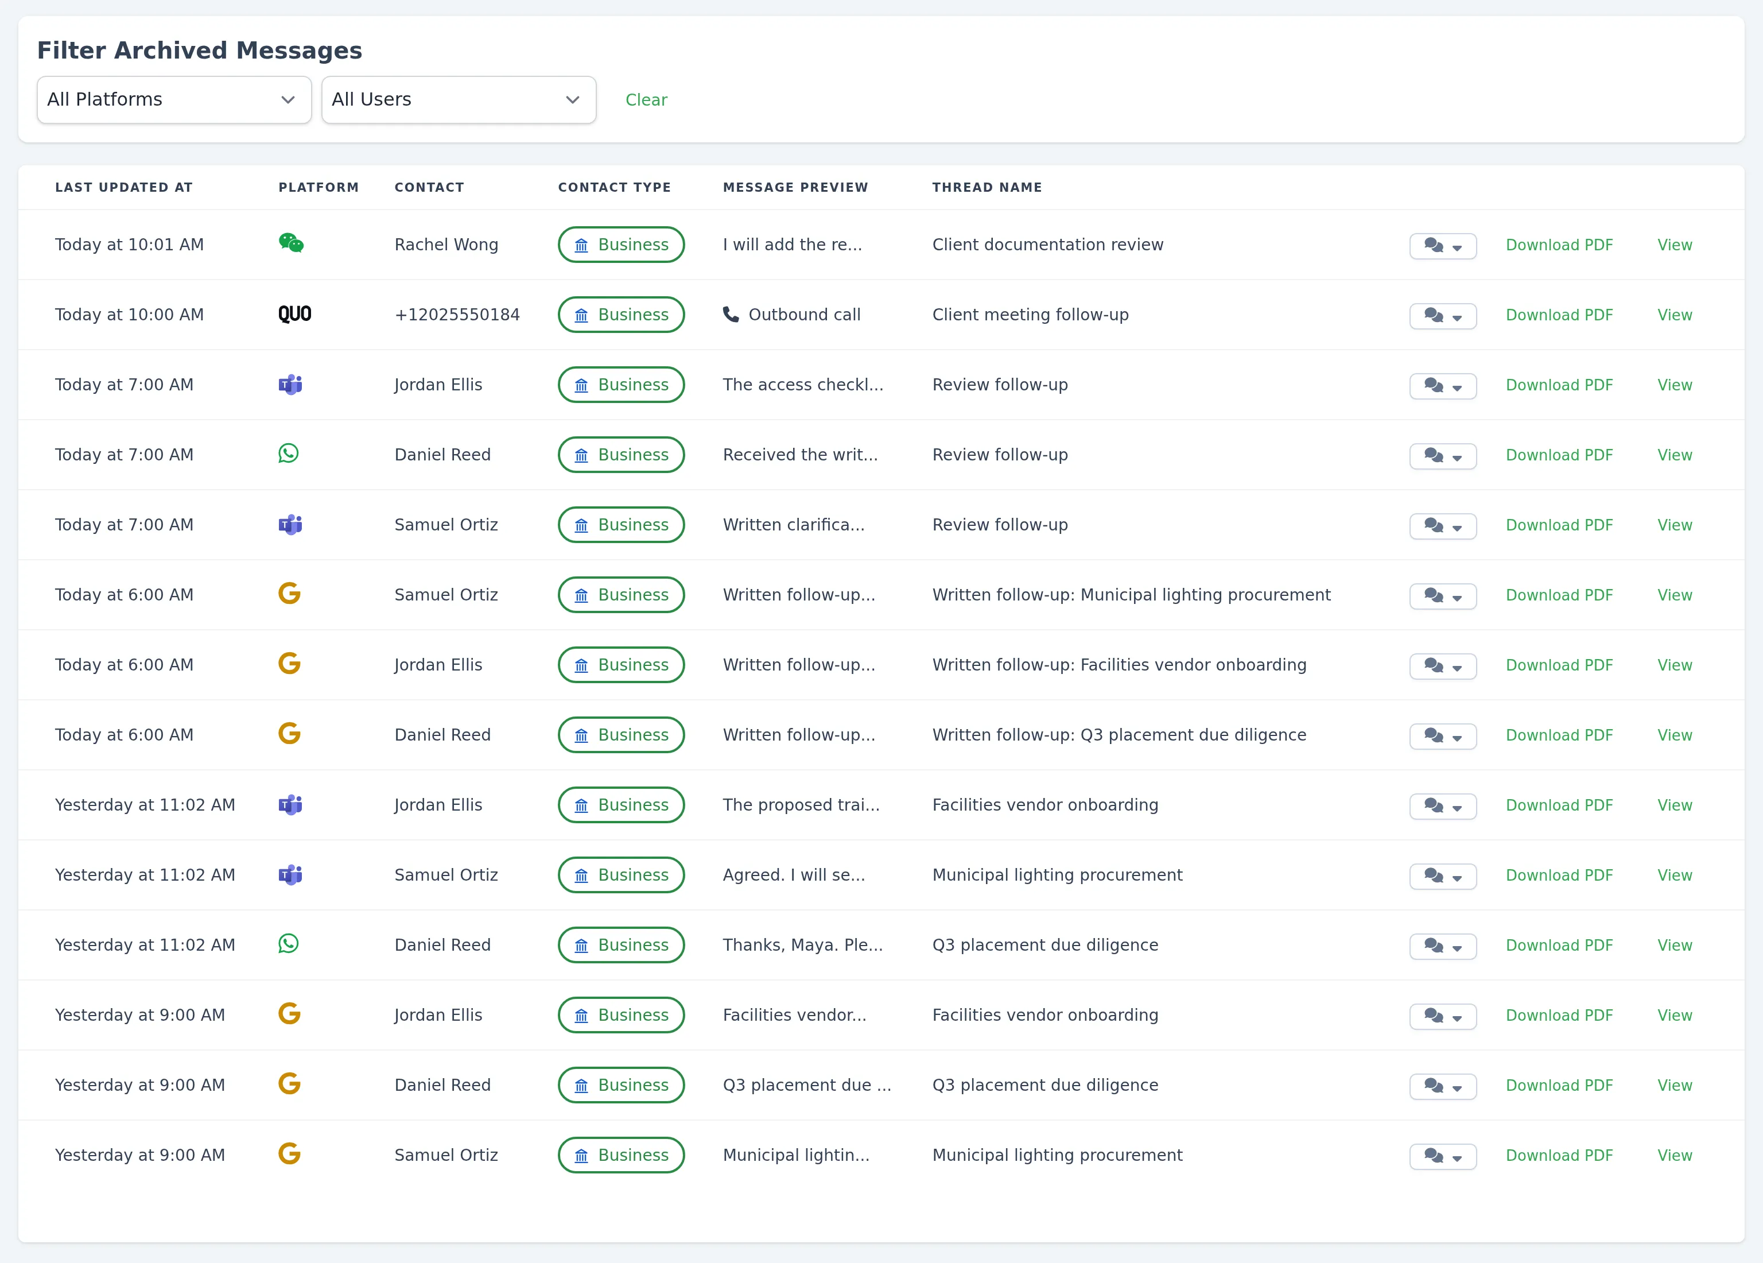This screenshot has height=1263, width=1763.
Task: Click Teams icon in Jordan Ellis 7:00 AM row
Action: coord(290,384)
